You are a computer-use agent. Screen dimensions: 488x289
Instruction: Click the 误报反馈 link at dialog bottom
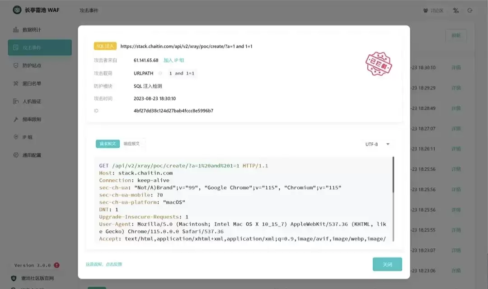104,264
